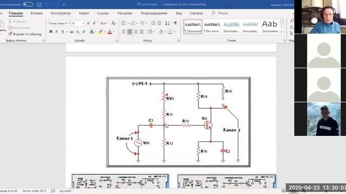Clear all formatting icon
This screenshot has width=346, height=194.
click(114, 23)
